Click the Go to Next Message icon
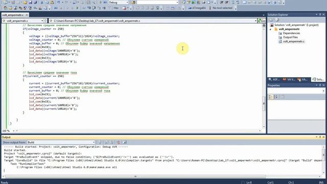Image resolution: width=327 pixels, height=184 pixels. 112,142
